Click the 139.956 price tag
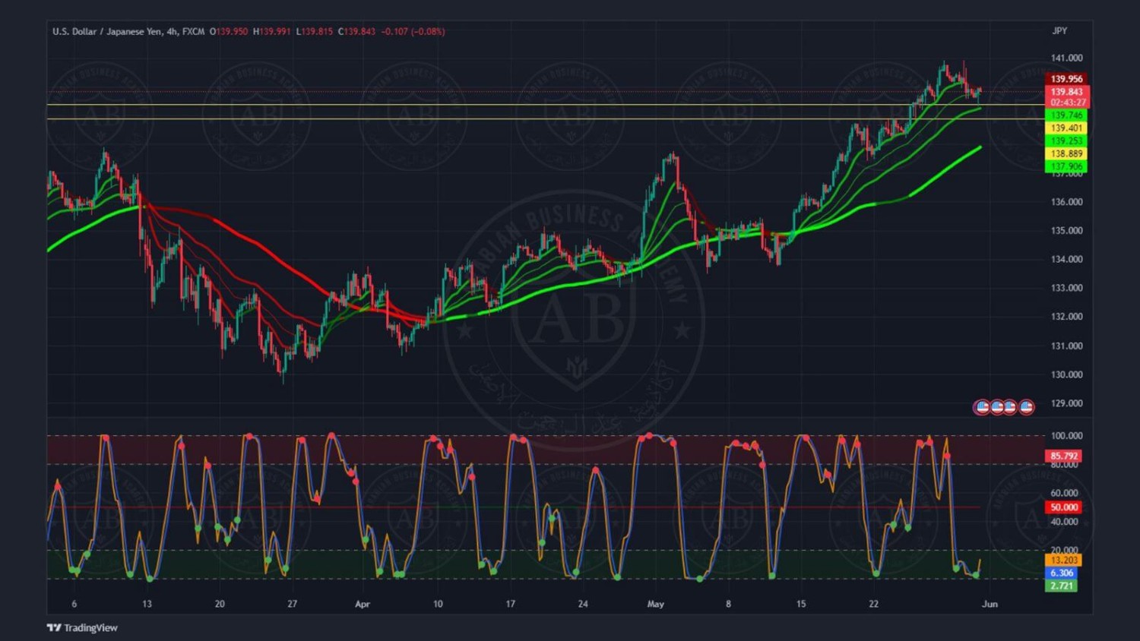Viewport: 1140px width, 641px height. 1066,79
